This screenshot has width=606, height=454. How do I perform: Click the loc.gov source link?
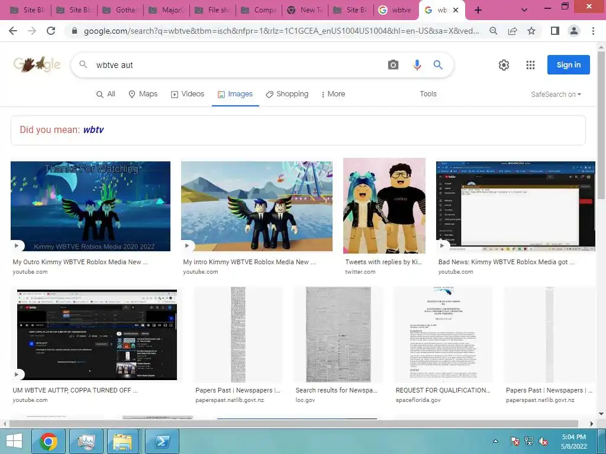(x=305, y=400)
